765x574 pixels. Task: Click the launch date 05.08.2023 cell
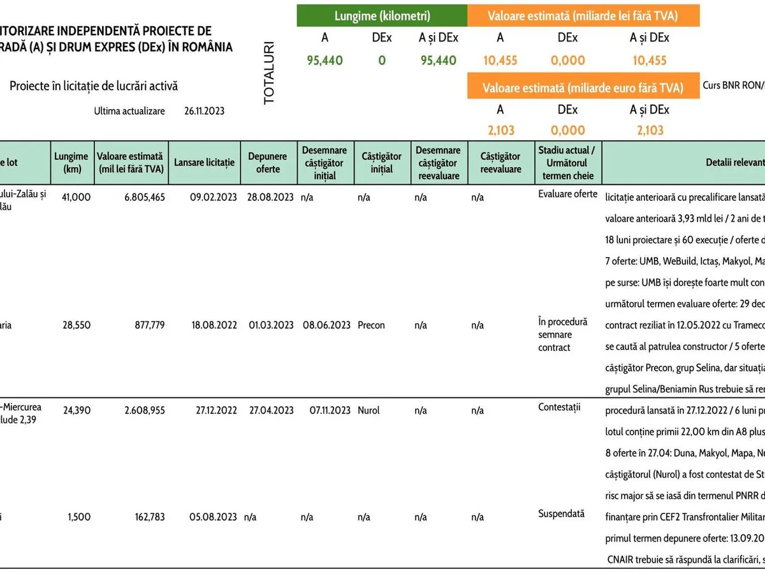(213, 517)
